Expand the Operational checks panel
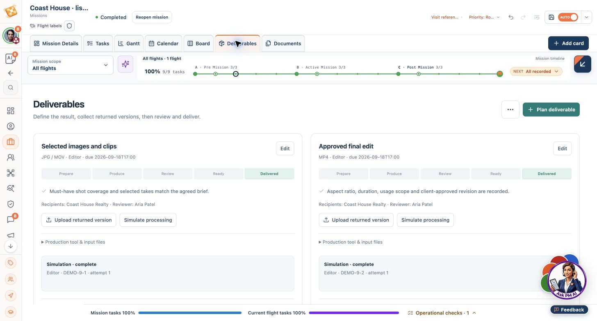Screen dimensions: 597x321 click(x=442, y=313)
